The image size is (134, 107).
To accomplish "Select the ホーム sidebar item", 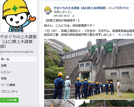I will pyautogui.click(x=18, y=59).
